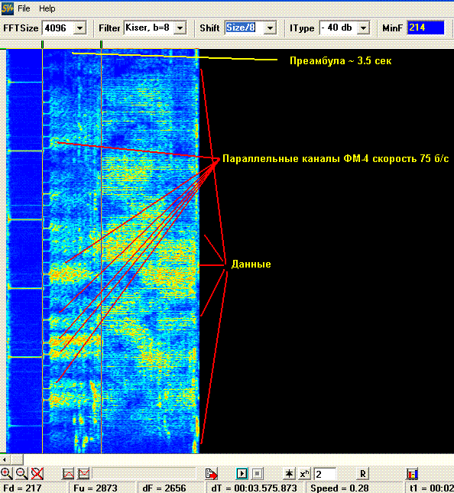The image size is (454, 493).
Task: Click the export with red arrow icon
Action: [x=211, y=473]
